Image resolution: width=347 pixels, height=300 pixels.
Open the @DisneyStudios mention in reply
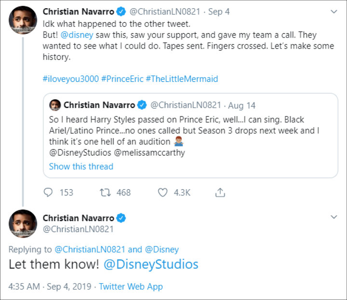[151, 264]
